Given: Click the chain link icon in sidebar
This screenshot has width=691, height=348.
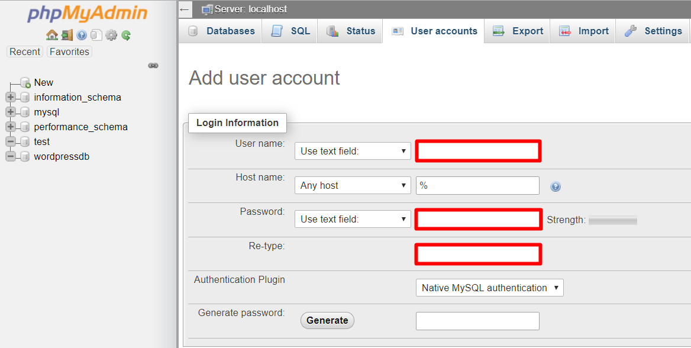Looking at the screenshot, I should tap(153, 66).
